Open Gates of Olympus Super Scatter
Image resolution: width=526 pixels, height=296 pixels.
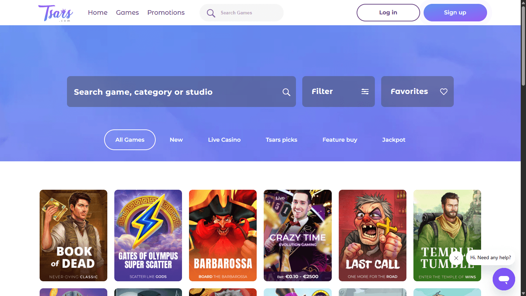(148, 235)
